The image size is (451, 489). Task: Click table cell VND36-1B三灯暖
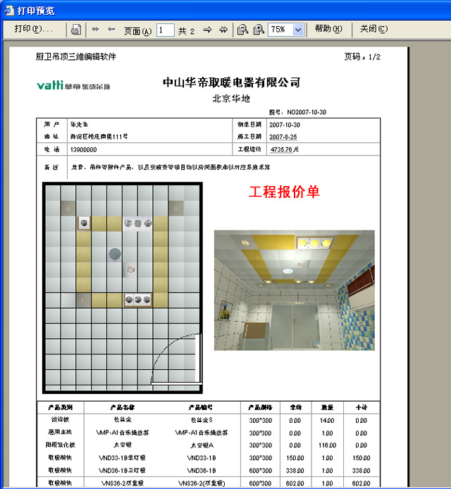click(122, 470)
